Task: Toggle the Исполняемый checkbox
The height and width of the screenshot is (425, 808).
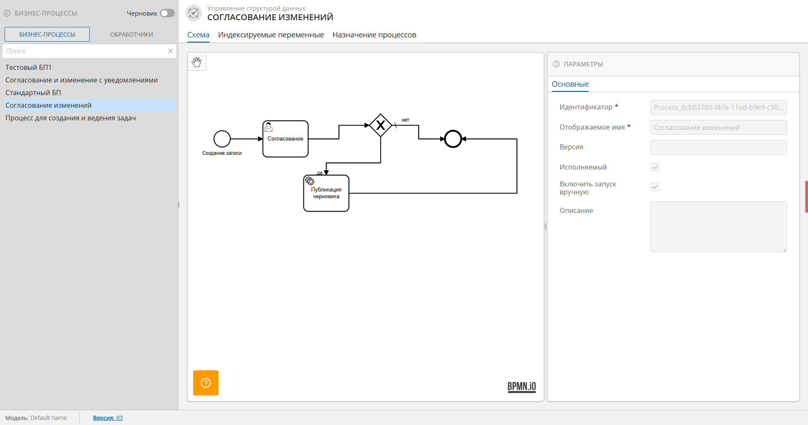Action: coord(655,167)
